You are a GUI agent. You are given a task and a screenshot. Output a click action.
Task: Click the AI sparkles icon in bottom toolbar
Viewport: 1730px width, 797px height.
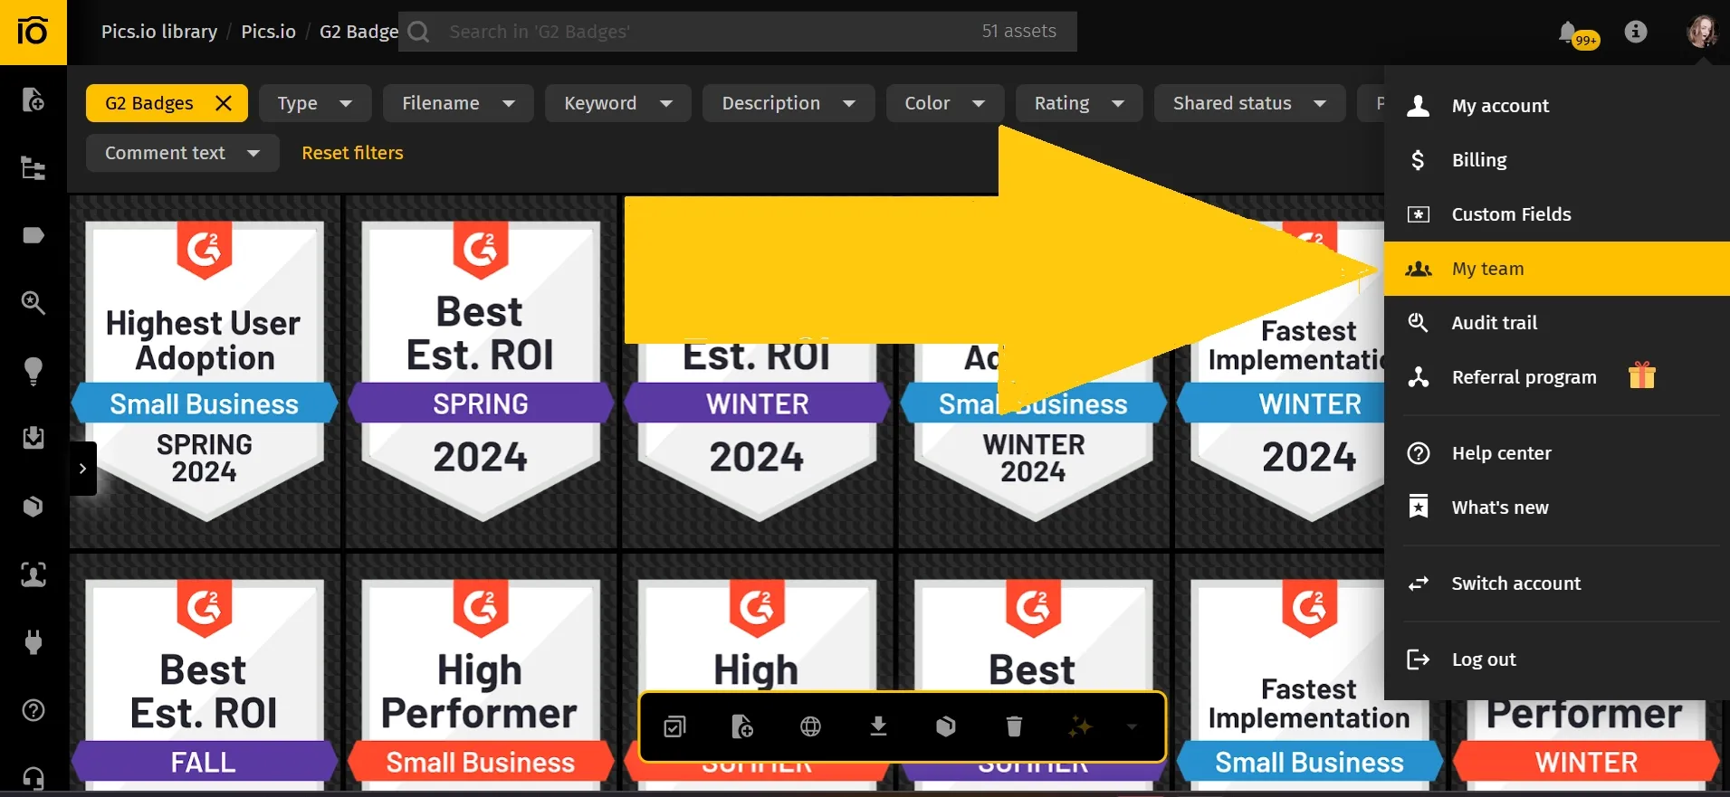pyautogui.click(x=1080, y=726)
